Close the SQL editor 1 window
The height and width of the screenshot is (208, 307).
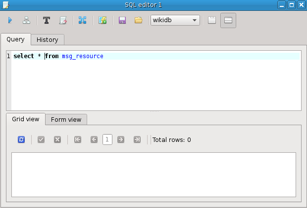[x=302, y=5]
